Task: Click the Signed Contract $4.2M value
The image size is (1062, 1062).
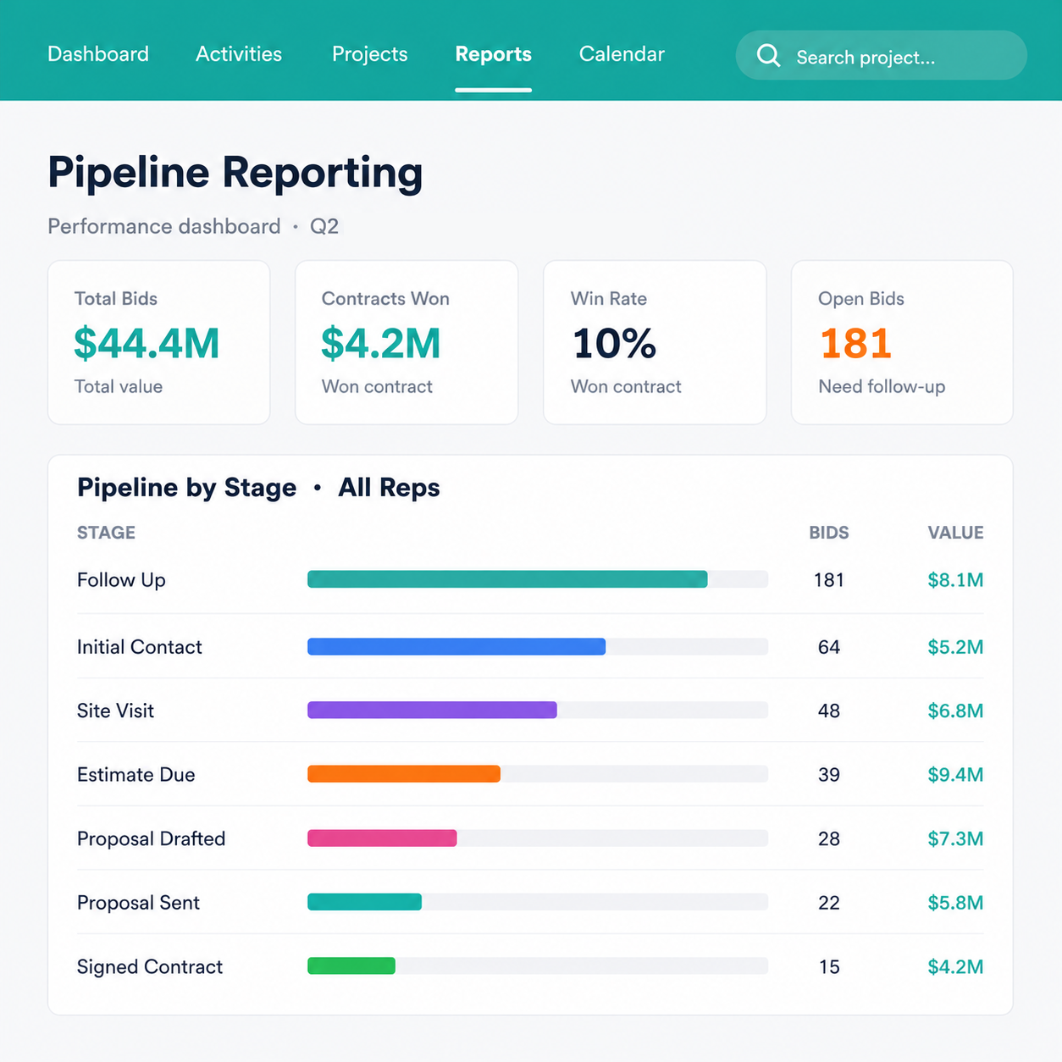Action: 955,966
